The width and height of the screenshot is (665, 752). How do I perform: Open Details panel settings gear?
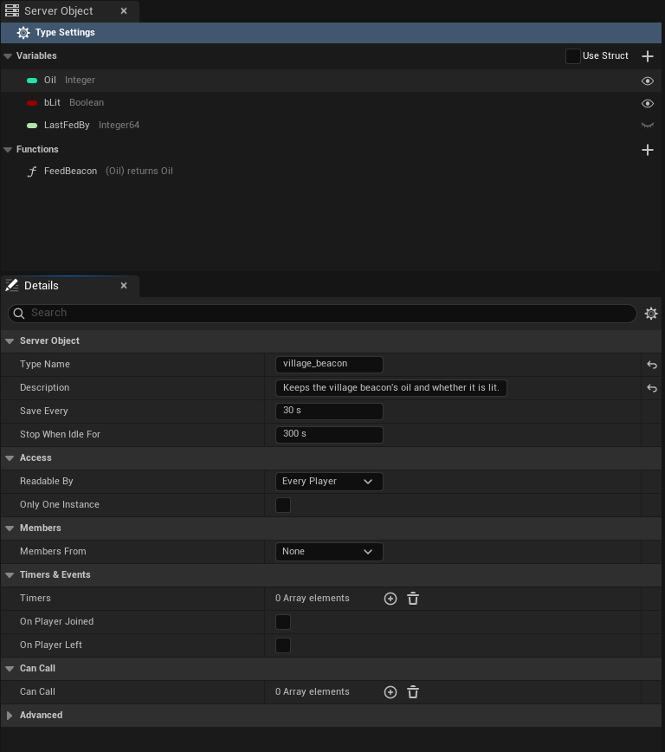(x=650, y=313)
